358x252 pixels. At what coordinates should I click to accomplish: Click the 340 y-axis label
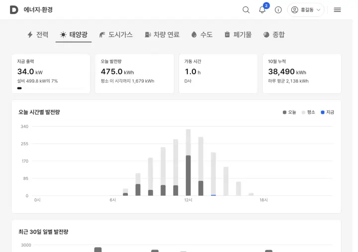(x=24, y=126)
